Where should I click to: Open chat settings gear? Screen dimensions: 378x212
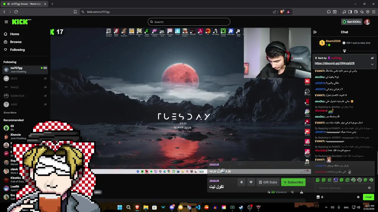click(358, 197)
